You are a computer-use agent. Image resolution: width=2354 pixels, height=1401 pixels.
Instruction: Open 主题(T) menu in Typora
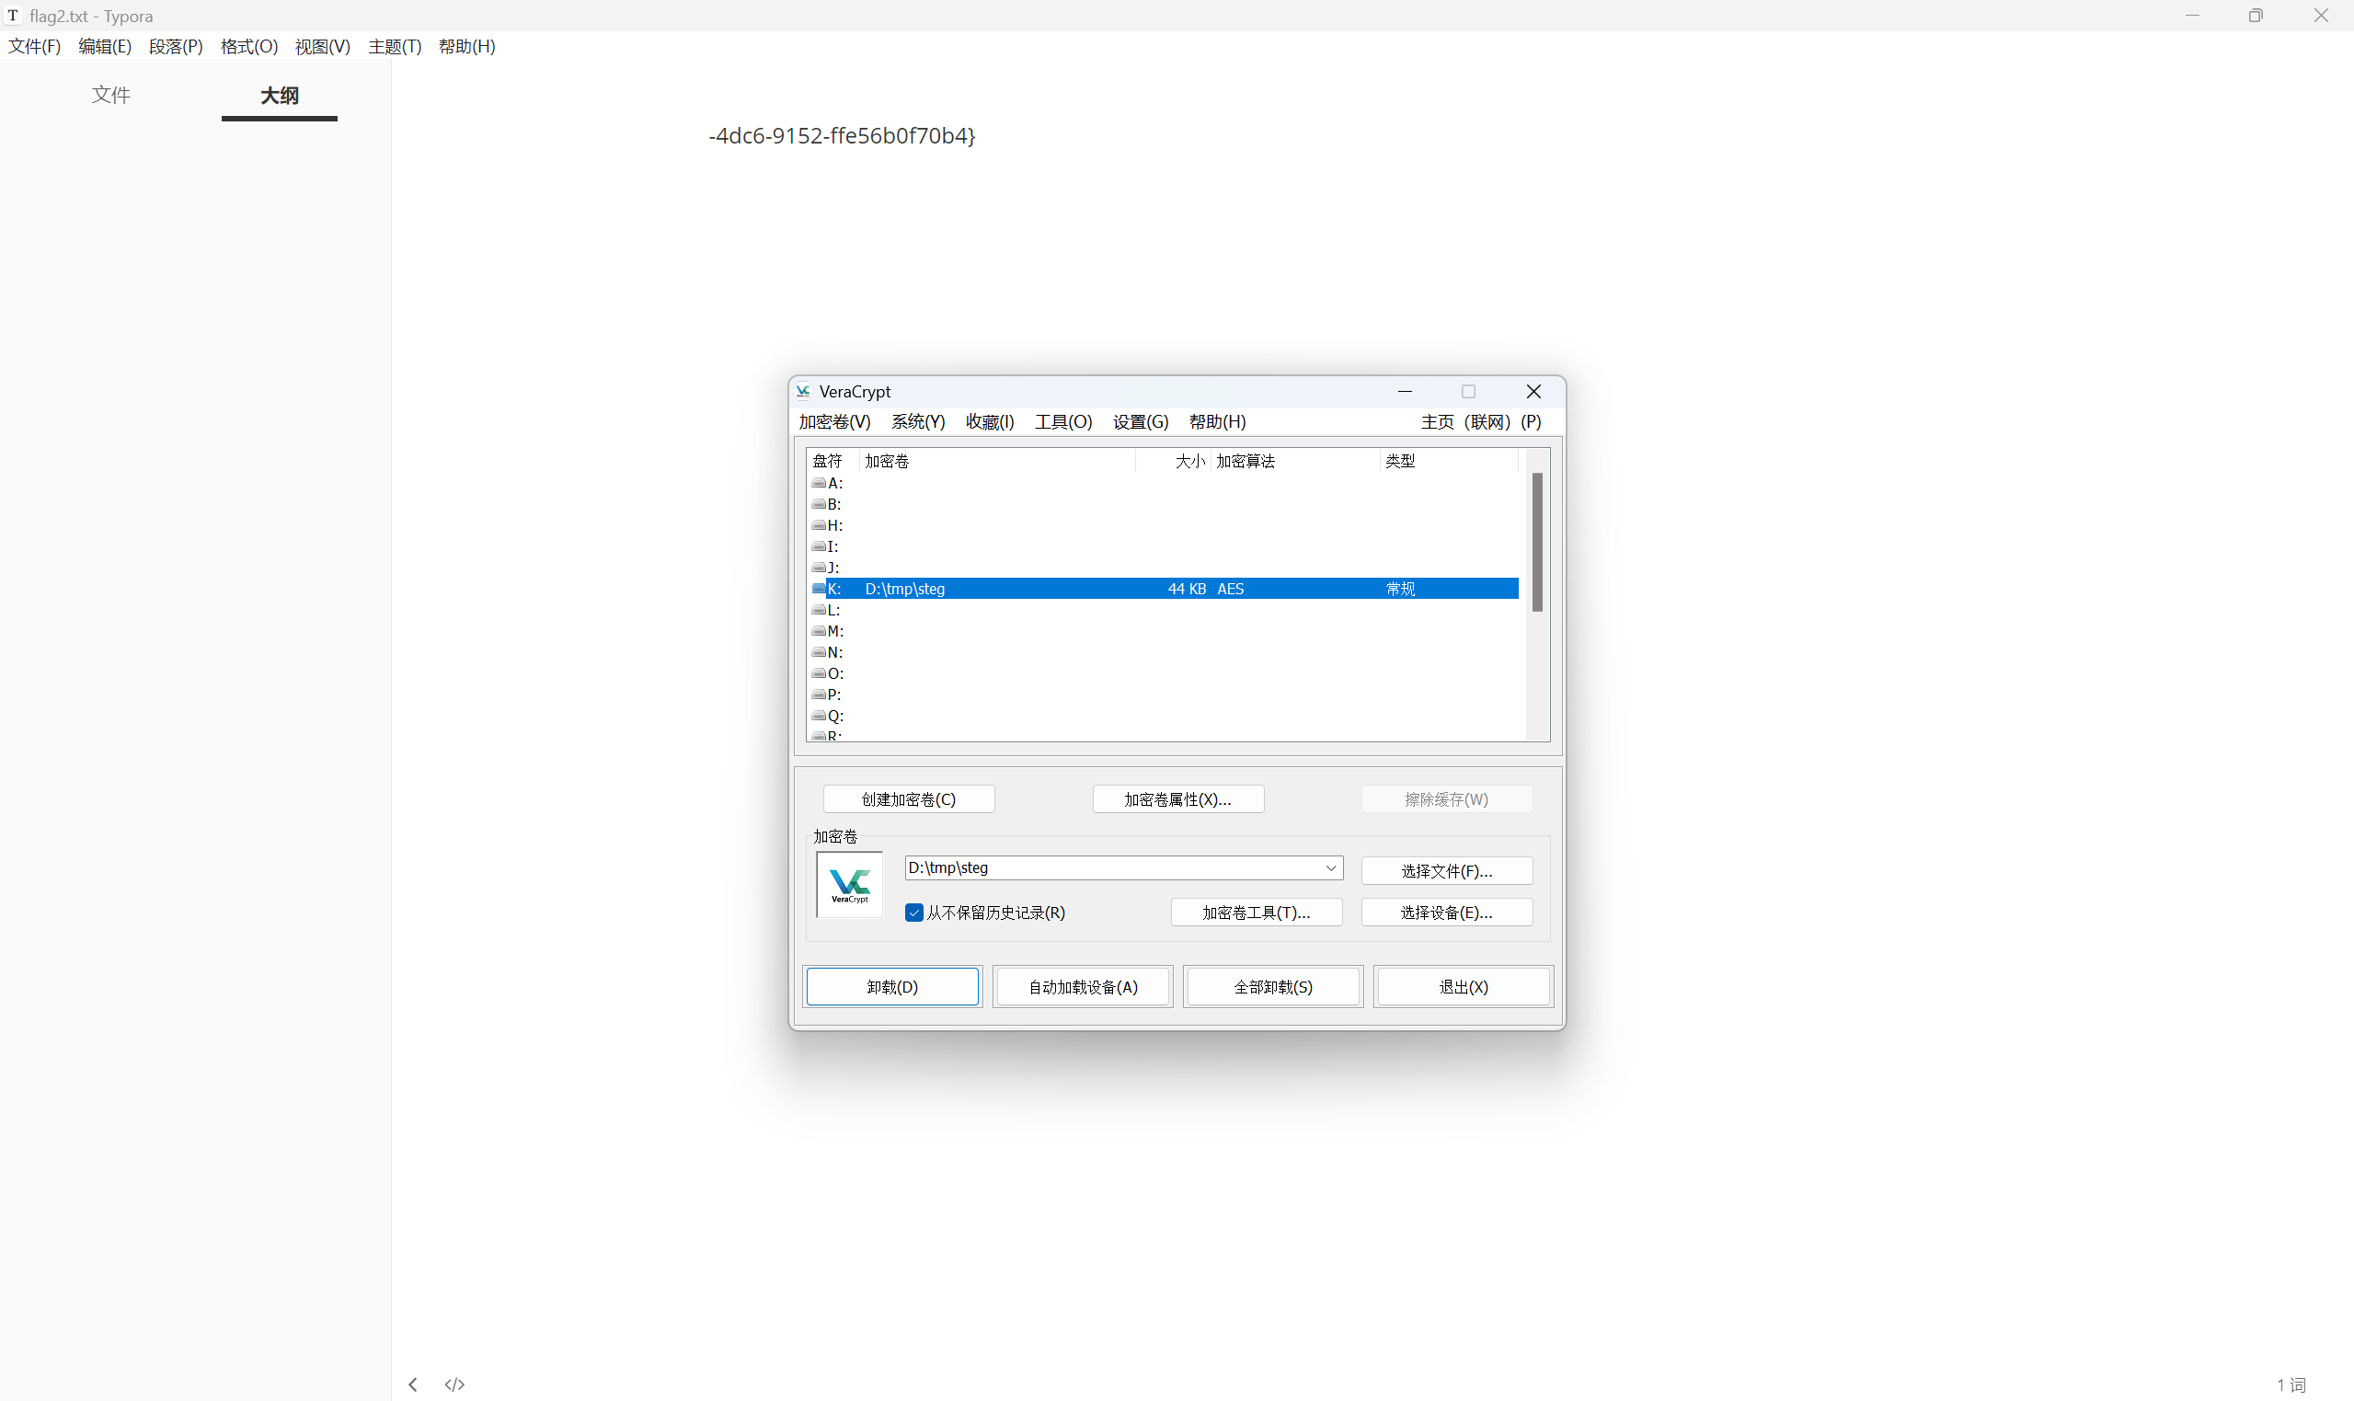[x=395, y=46]
